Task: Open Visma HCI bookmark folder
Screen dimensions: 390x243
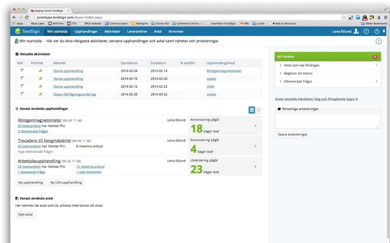Action: tap(160, 23)
